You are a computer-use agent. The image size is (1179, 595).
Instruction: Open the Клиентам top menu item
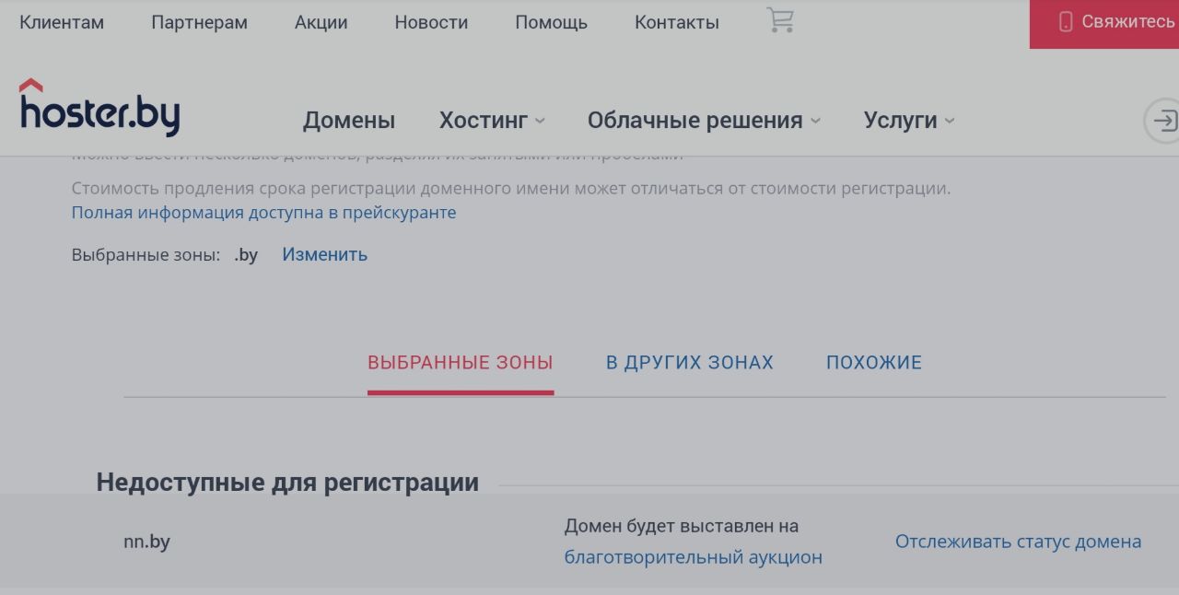pos(62,22)
